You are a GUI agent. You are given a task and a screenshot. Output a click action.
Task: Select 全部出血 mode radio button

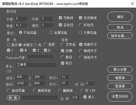point(51,32)
